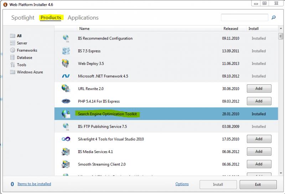Switch to the Products tab
The height and width of the screenshot is (194, 285).
[x=51, y=17]
